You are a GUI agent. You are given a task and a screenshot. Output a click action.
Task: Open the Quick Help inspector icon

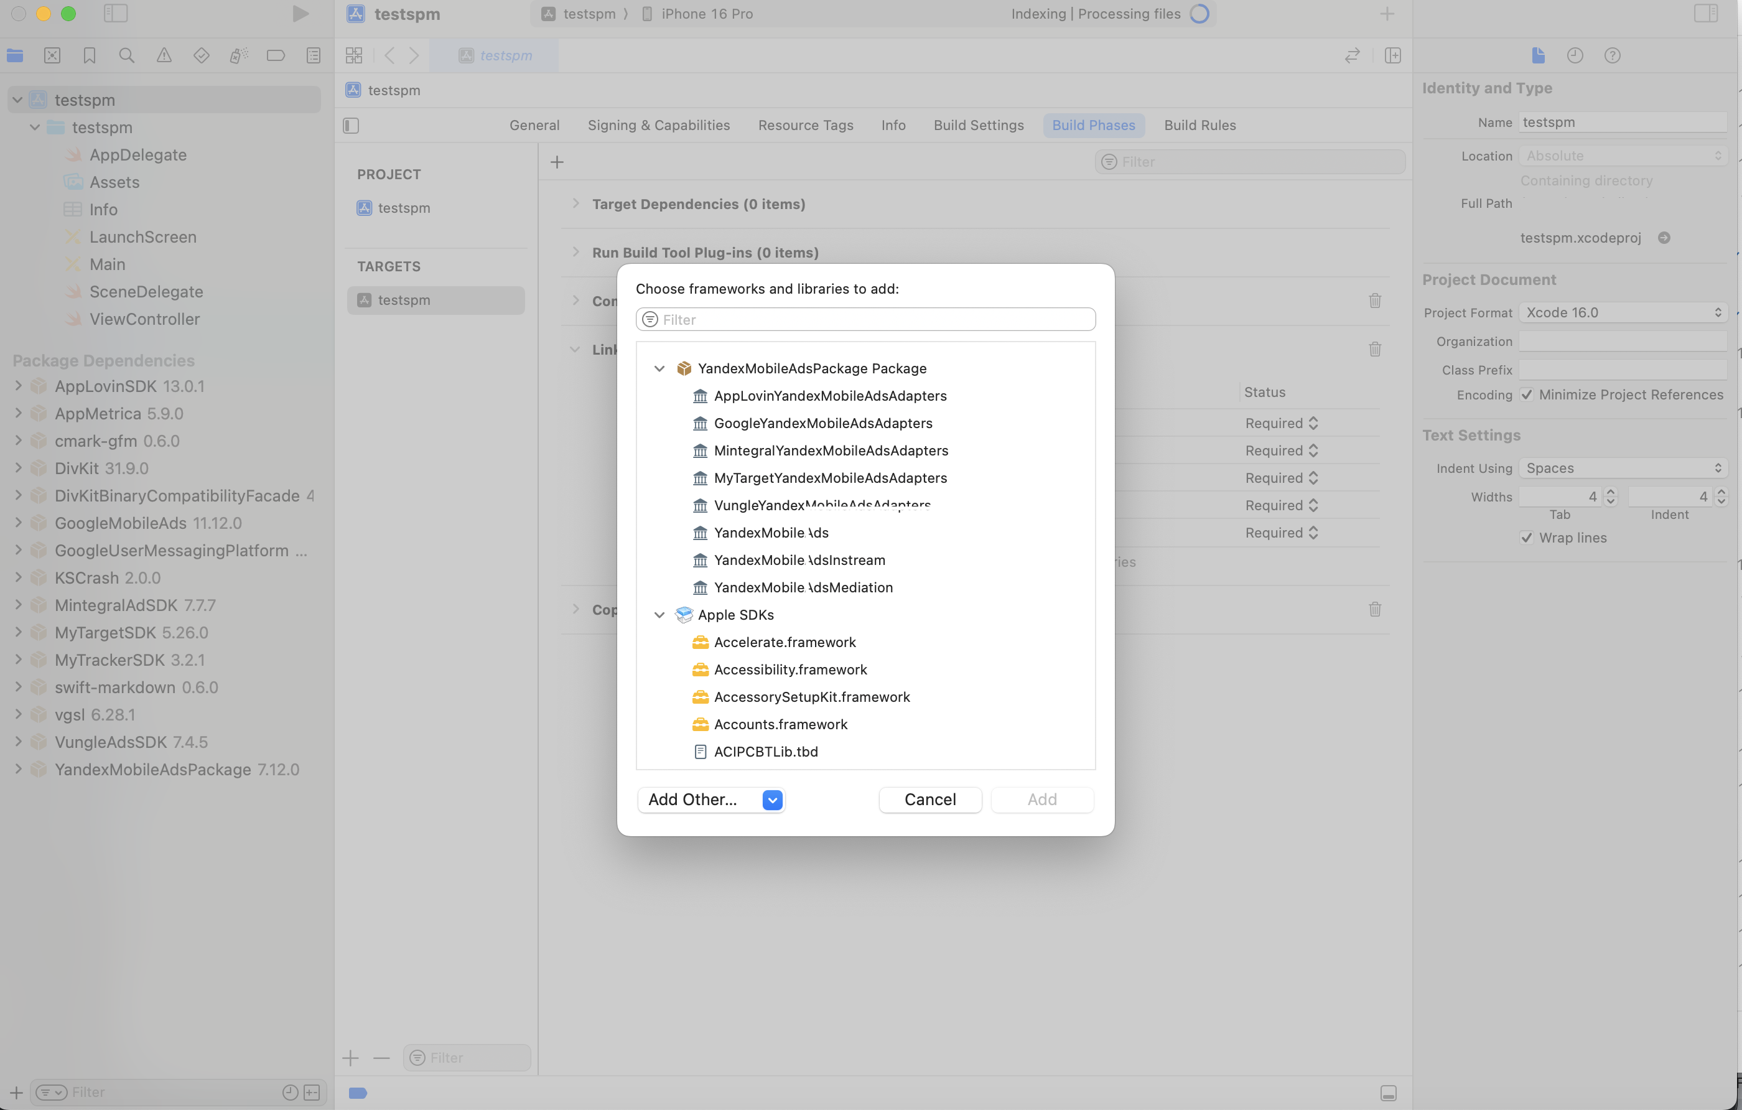point(1612,56)
